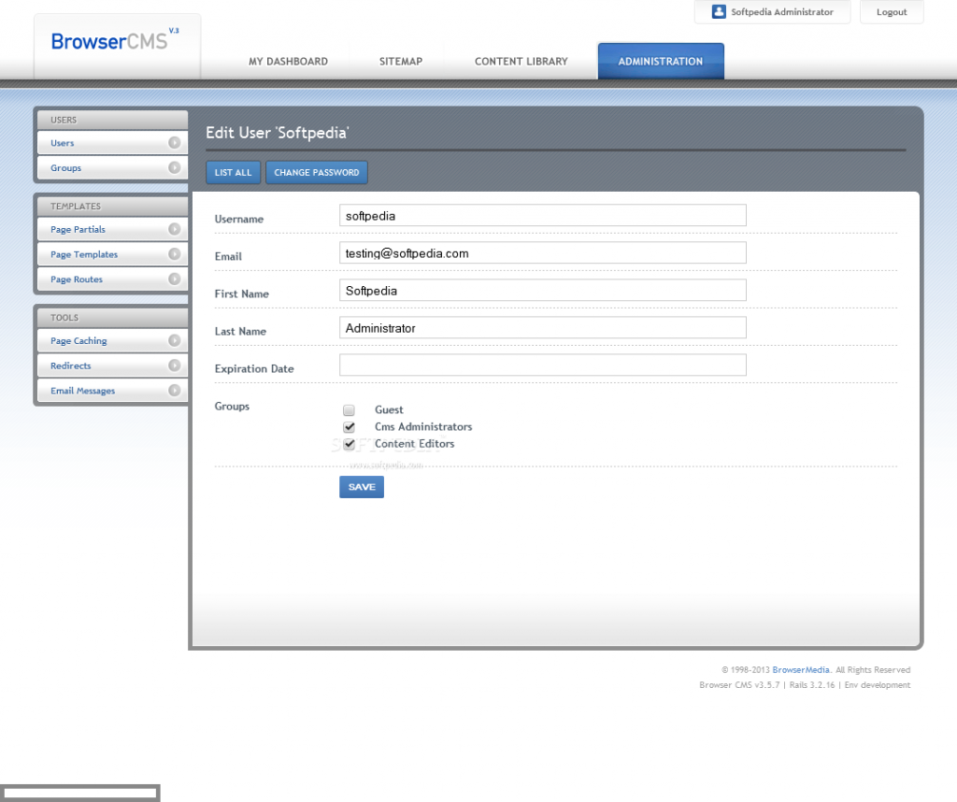The height and width of the screenshot is (802, 957).
Task: Click the arrow icon beside Email Messages
Action: (175, 390)
